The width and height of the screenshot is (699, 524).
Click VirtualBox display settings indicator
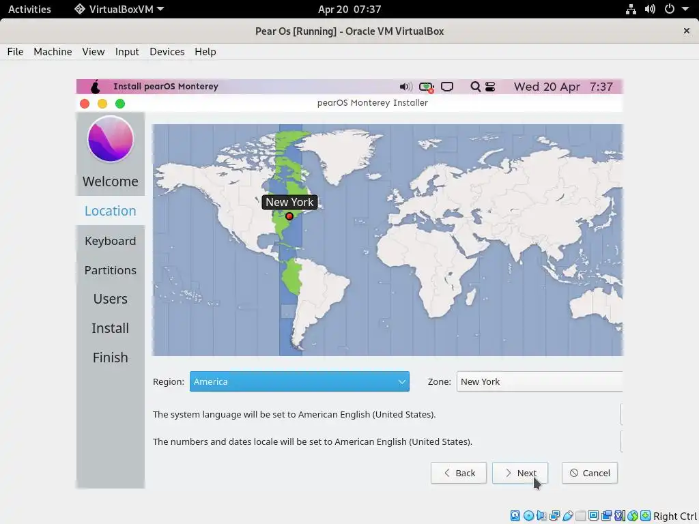coord(594,516)
